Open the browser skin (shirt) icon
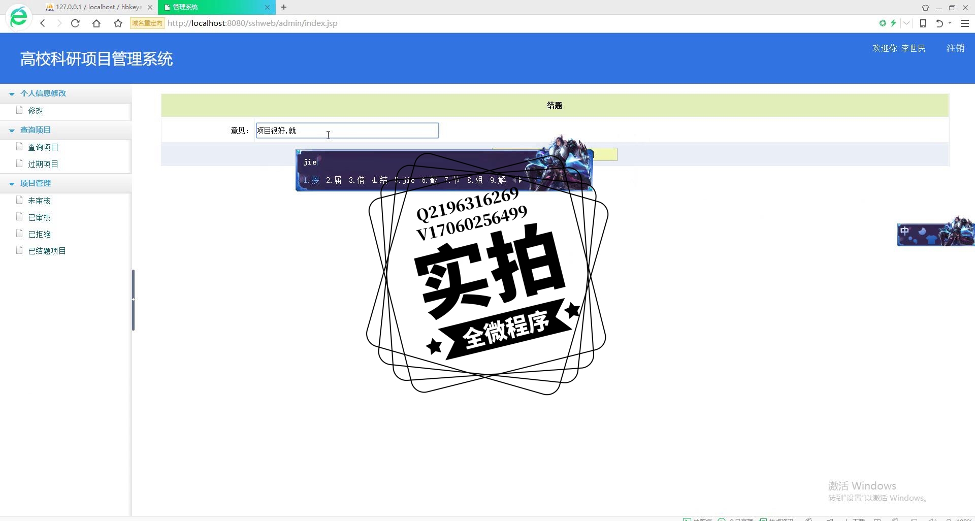Image resolution: width=975 pixels, height=521 pixels. click(925, 8)
